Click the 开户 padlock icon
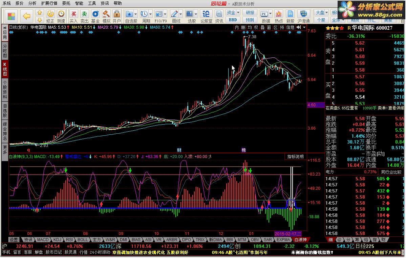Viewport: 406px width, 258px height. [117, 14]
